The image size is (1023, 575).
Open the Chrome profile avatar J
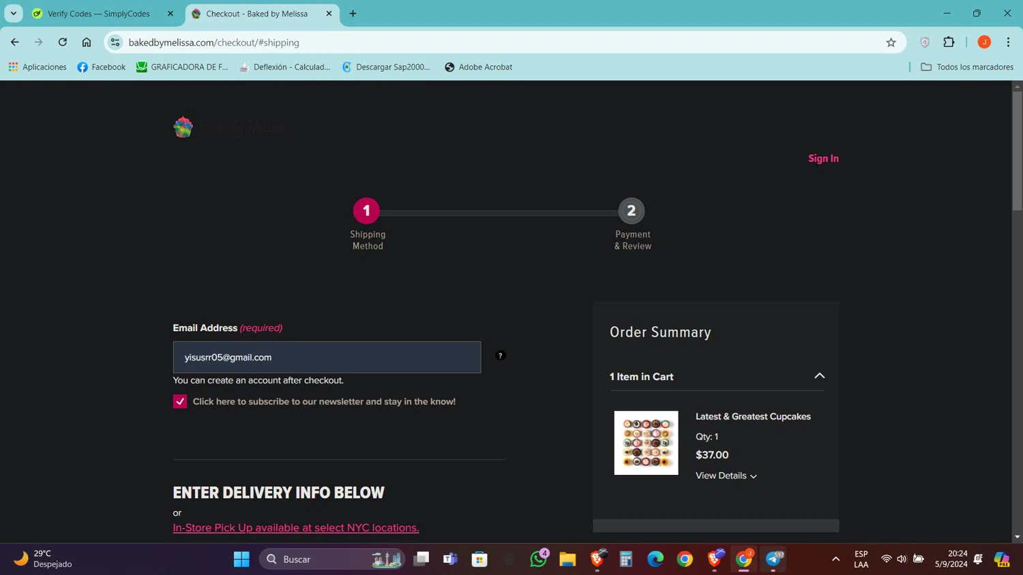[984, 42]
